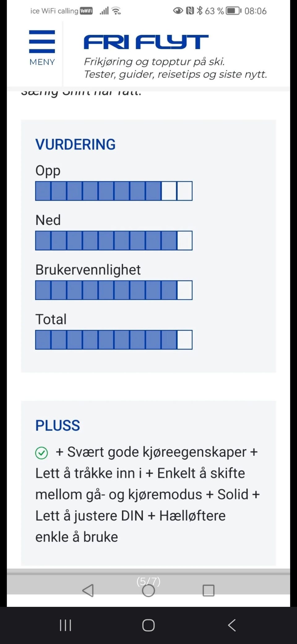Tap the inner square recents button
Screen dimensions: 297x644
tap(208, 590)
